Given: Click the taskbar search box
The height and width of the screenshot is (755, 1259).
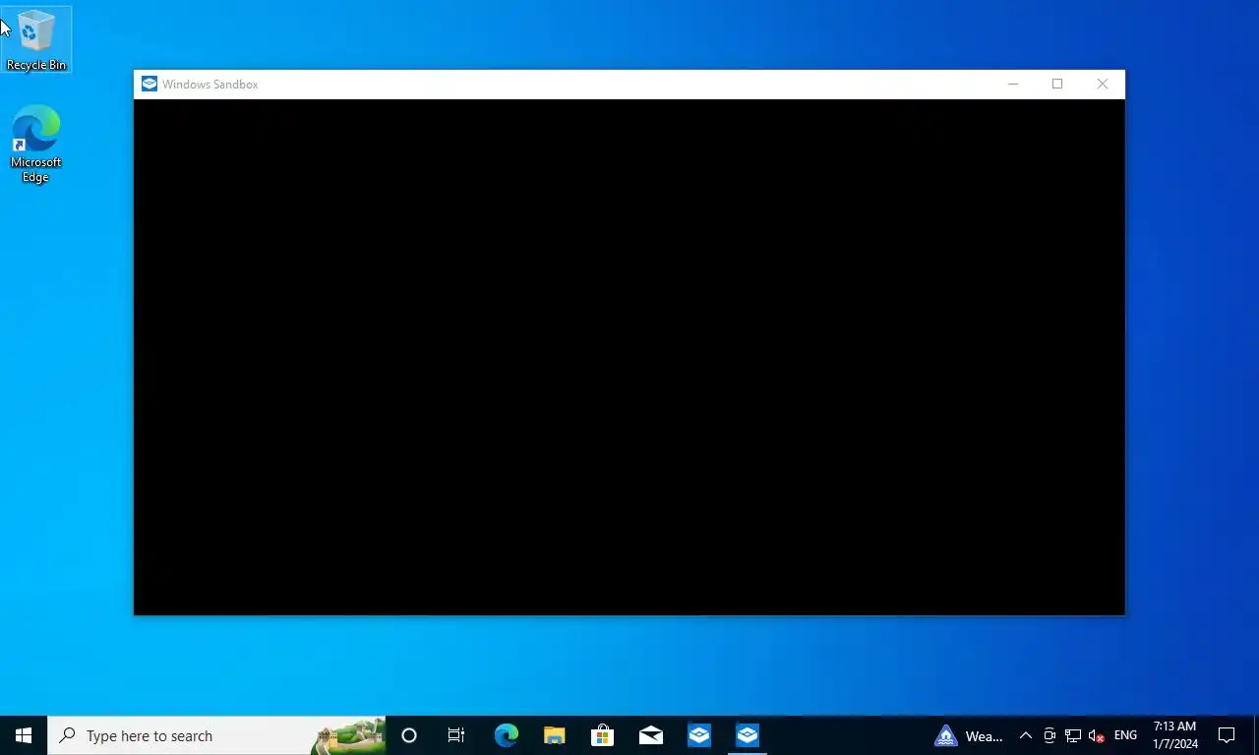Looking at the screenshot, I should (x=216, y=735).
